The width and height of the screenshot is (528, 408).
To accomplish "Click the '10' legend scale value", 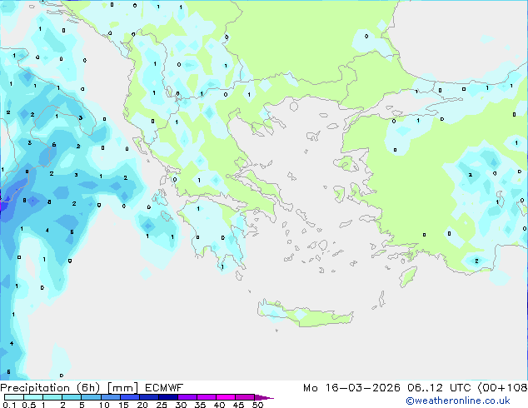I will (104, 405).
